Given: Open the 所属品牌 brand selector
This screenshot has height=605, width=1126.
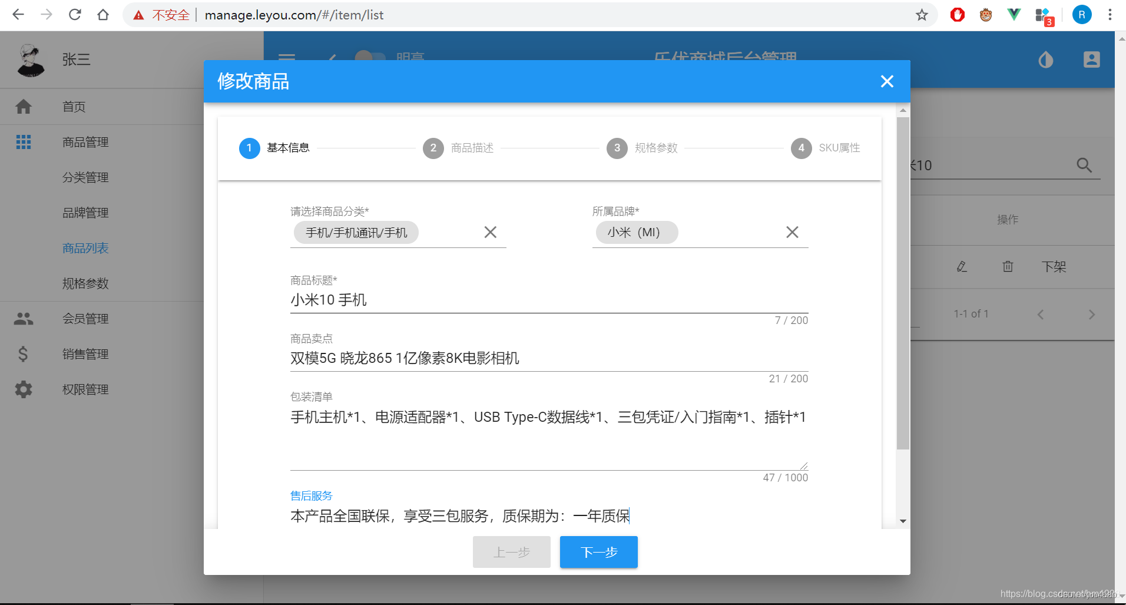Looking at the screenshot, I should coord(700,233).
